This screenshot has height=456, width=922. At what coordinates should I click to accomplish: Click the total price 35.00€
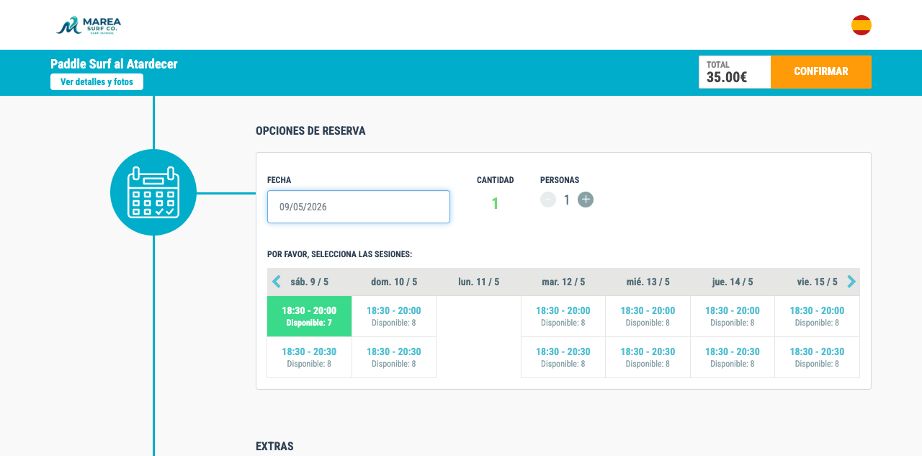point(727,77)
